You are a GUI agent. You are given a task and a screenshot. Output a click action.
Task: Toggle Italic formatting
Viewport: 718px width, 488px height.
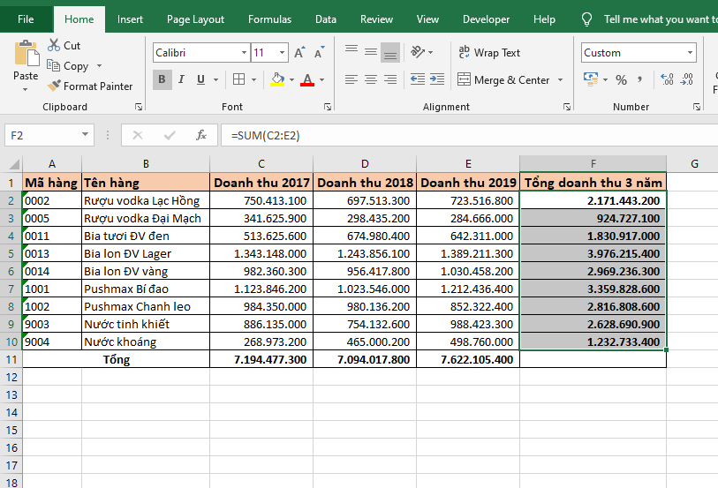(182, 80)
